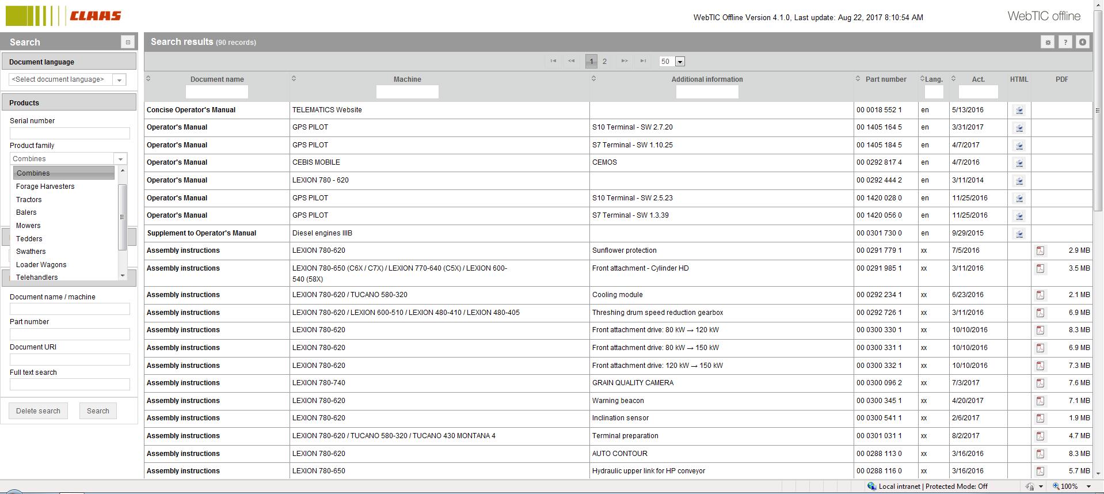Click the Serial number input field
The width and height of the screenshot is (1104, 494).
70,134
